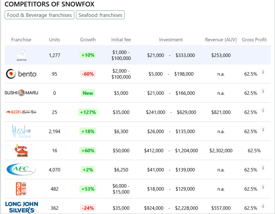Show gross profit info for Hissho Sushi

tap(263, 129)
